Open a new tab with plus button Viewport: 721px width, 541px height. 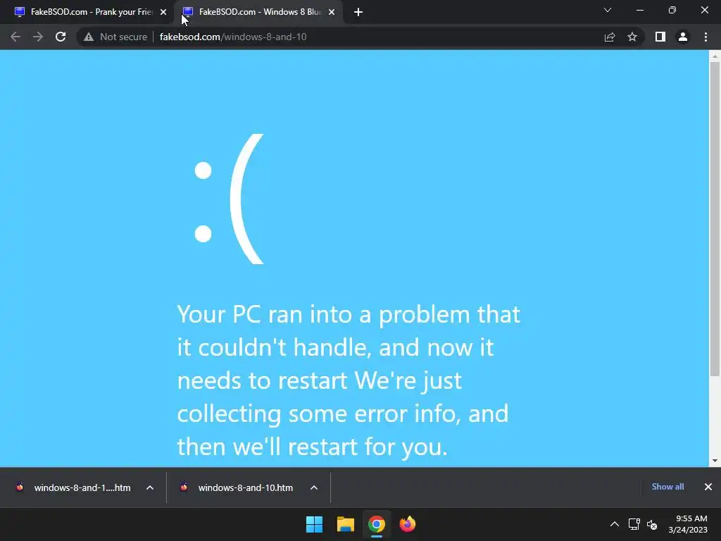point(358,13)
